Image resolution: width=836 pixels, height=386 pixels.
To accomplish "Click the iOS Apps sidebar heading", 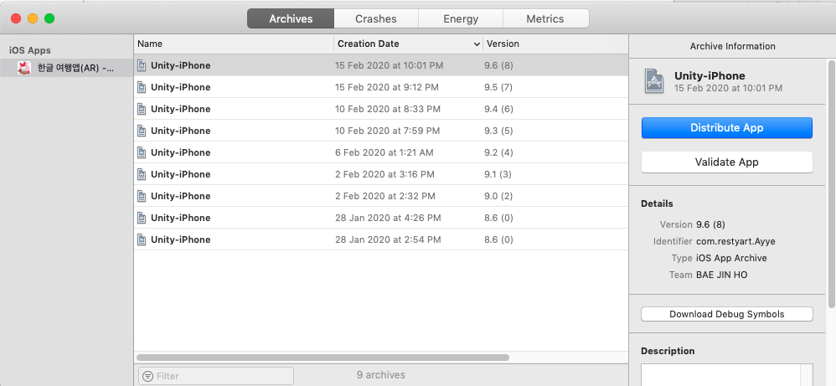I will tap(30, 50).
